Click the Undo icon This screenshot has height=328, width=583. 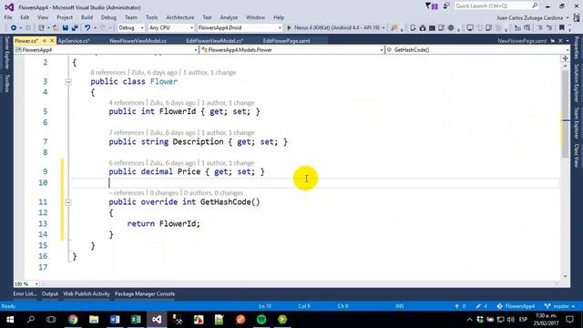click(x=87, y=28)
